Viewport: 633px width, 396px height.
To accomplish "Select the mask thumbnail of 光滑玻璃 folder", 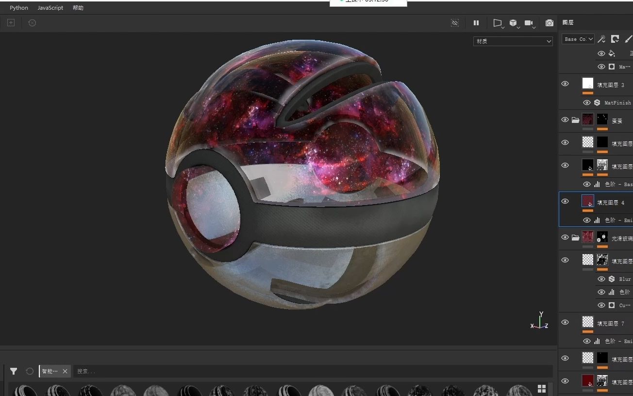I will pyautogui.click(x=602, y=237).
